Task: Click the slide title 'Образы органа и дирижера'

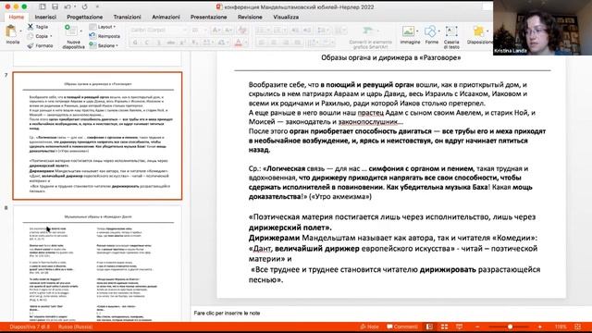Action: click(x=390, y=57)
